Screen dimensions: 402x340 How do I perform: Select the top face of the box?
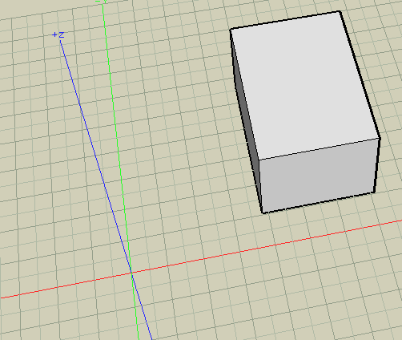(x=304, y=86)
